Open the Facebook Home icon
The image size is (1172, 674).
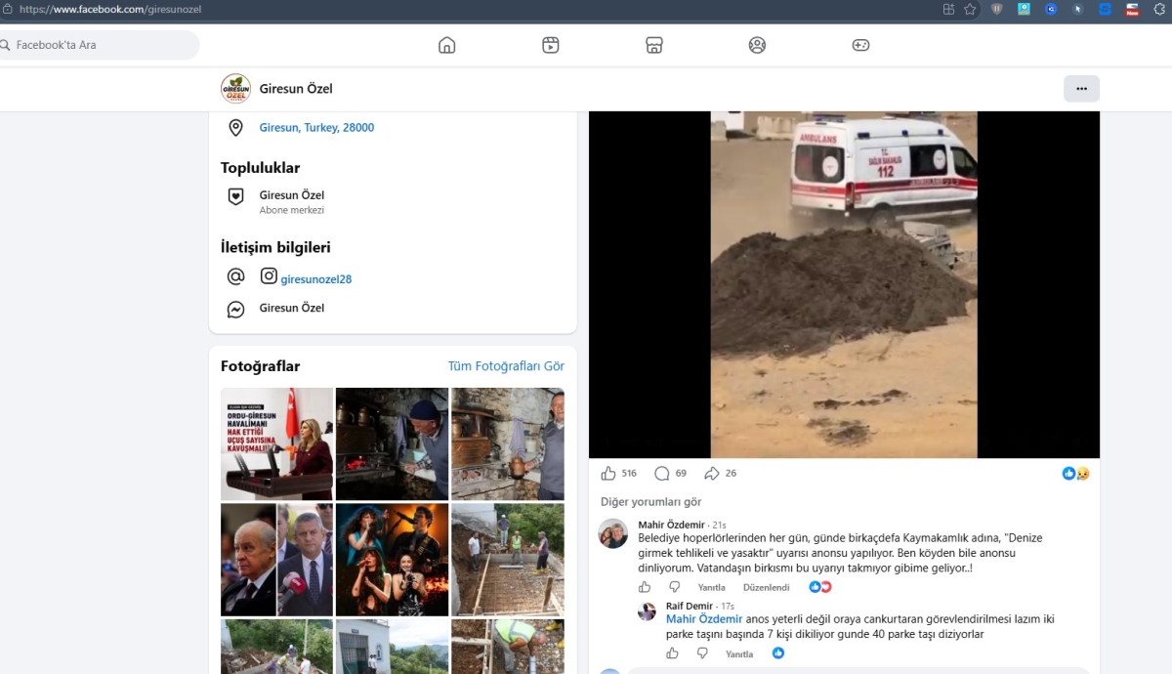tap(446, 45)
